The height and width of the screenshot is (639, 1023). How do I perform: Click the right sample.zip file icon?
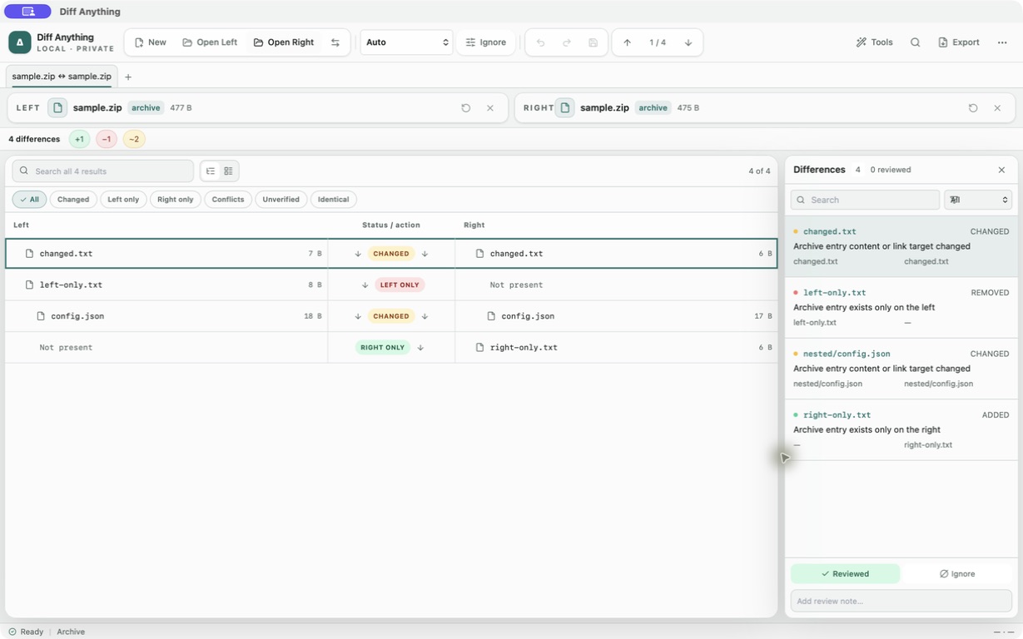(564, 108)
